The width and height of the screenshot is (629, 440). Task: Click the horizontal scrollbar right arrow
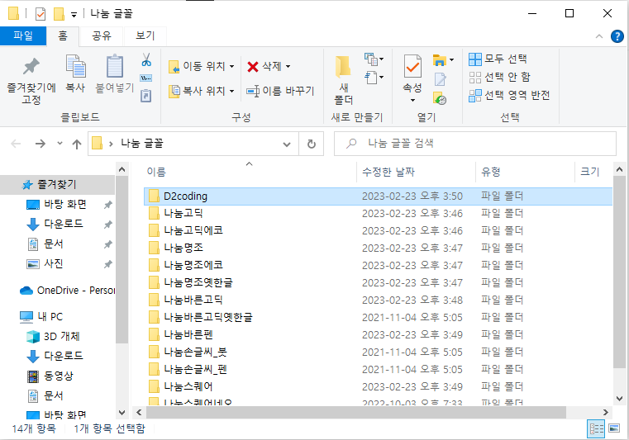tap(605, 412)
